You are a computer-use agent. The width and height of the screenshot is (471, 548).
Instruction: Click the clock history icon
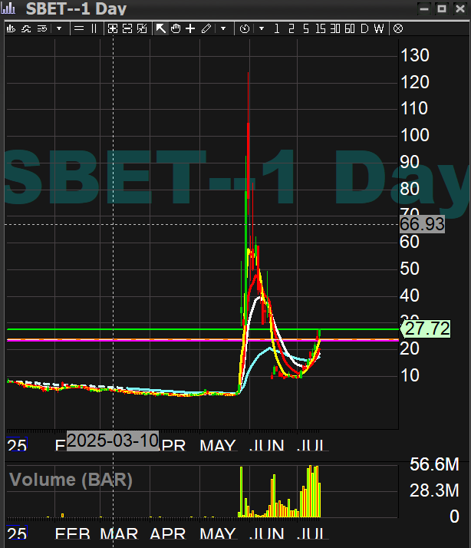pos(245,28)
